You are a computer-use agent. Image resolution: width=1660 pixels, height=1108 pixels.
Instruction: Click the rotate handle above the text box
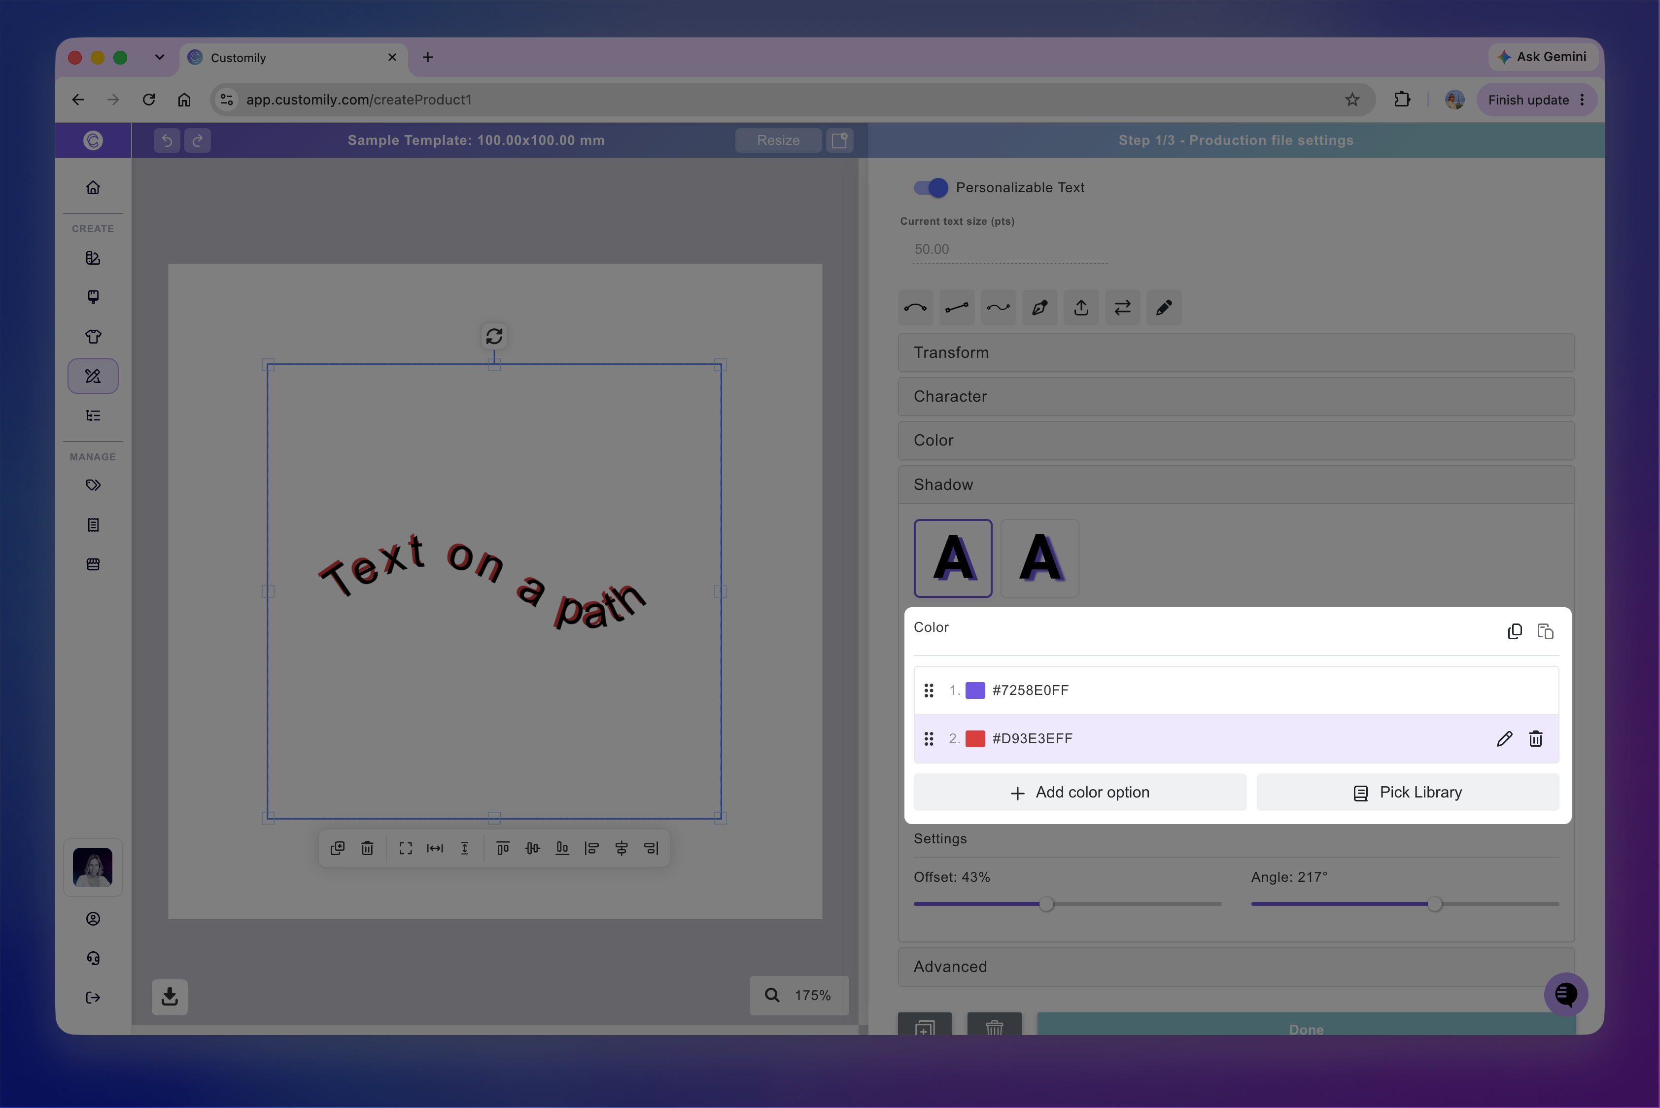coord(494,336)
